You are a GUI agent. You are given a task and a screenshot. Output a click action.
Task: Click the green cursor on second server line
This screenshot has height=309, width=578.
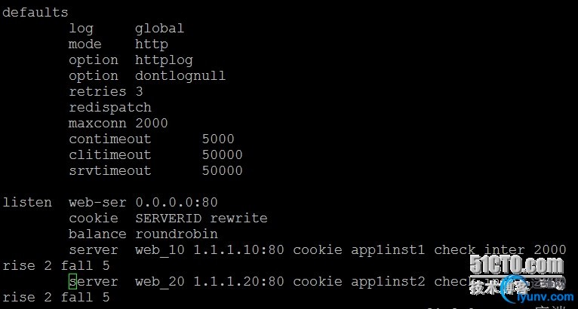click(x=72, y=282)
